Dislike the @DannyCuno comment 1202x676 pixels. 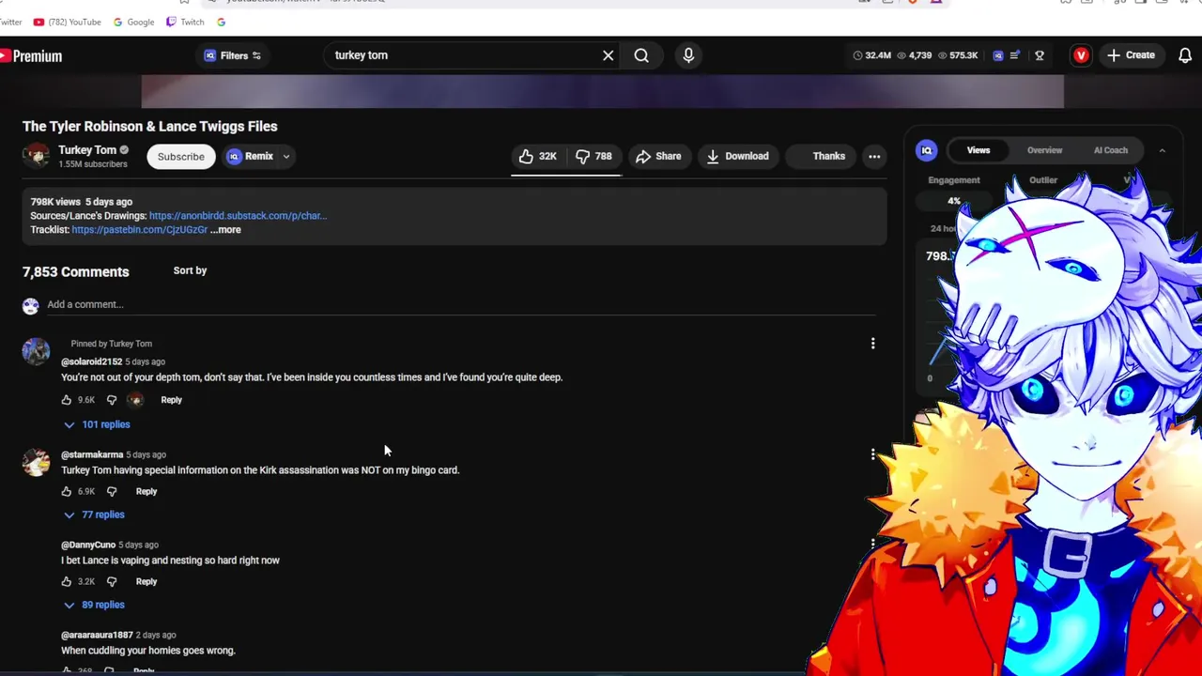point(111,581)
